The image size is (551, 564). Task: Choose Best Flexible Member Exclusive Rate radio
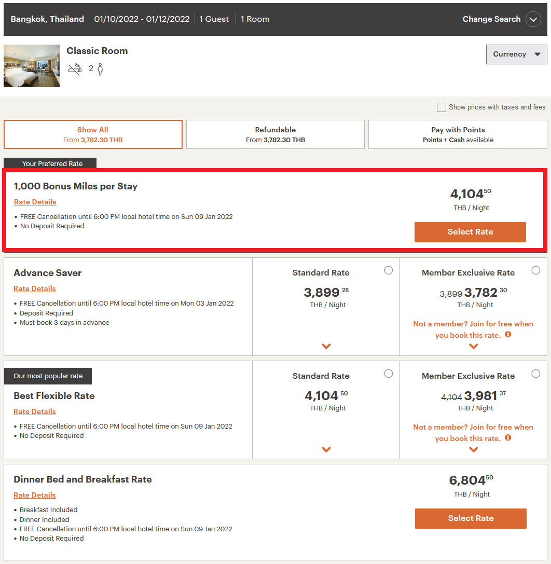point(536,374)
